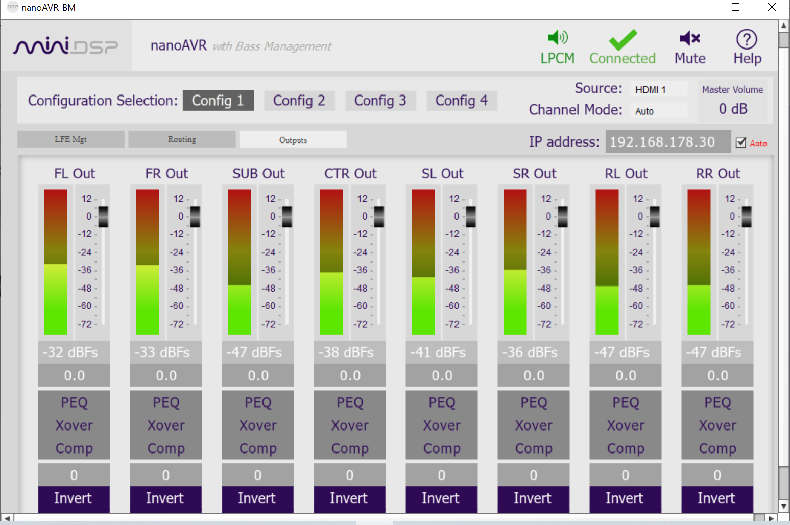Open the Channel Mode dropdown
Viewport: 790px width, 525px height.
[658, 111]
